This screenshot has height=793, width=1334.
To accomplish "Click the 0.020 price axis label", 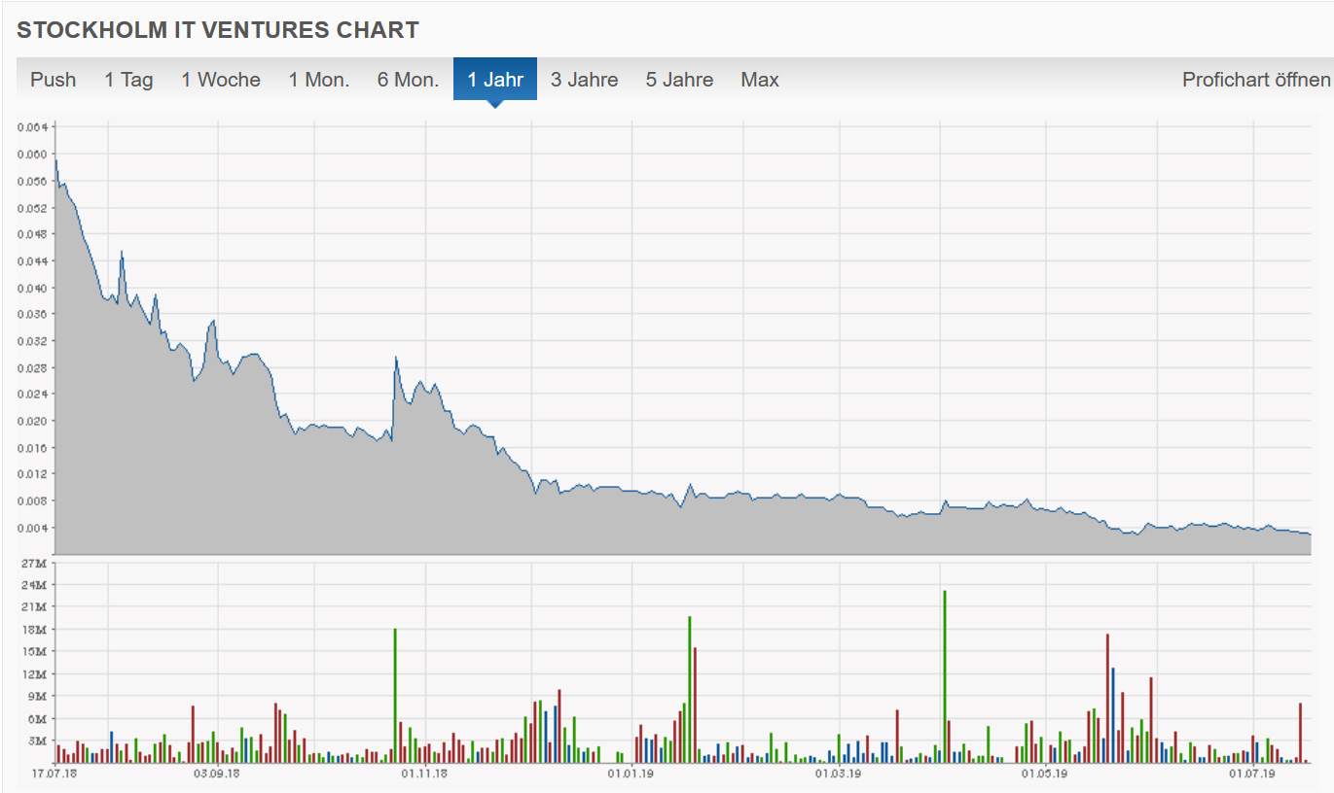I will [x=33, y=421].
